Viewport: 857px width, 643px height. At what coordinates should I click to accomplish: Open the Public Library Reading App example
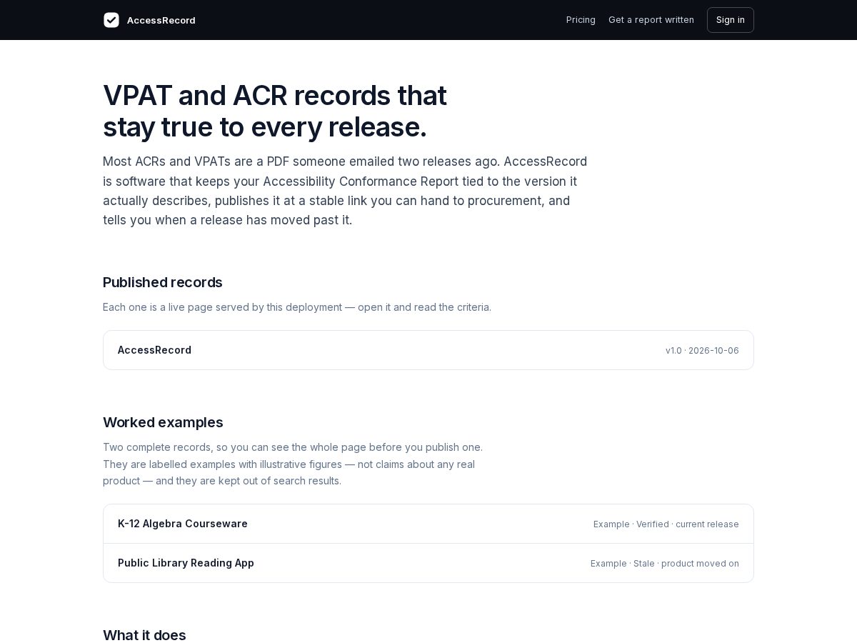[428, 563]
